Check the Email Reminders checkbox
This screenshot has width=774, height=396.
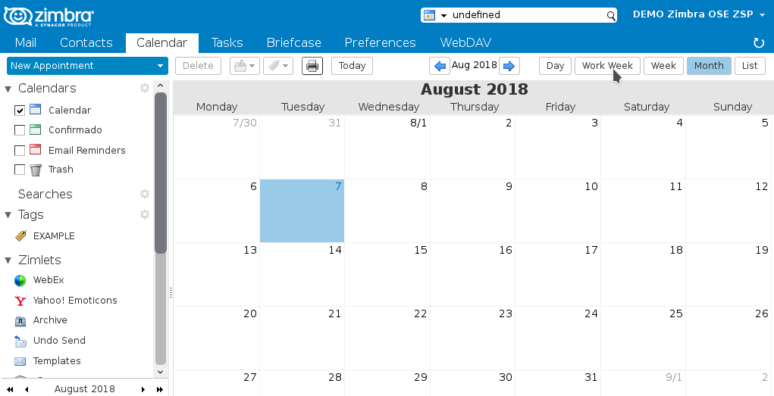20,151
